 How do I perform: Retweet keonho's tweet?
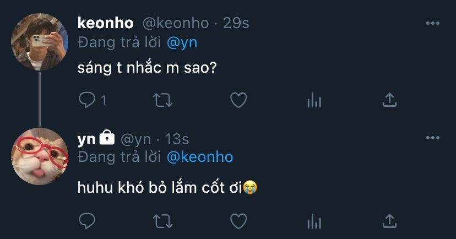pyautogui.click(x=162, y=100)
